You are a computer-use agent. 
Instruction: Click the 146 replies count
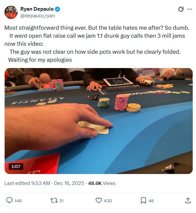coord(18,201)
